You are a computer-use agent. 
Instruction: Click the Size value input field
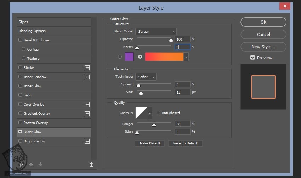(182, 92)
